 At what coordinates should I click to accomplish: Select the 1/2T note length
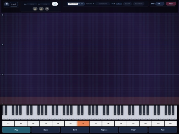click(71, 123)
